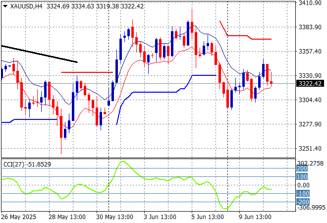Select the low price 3319.38 in header
Viewport: 327px width, 223px height.
108,6
